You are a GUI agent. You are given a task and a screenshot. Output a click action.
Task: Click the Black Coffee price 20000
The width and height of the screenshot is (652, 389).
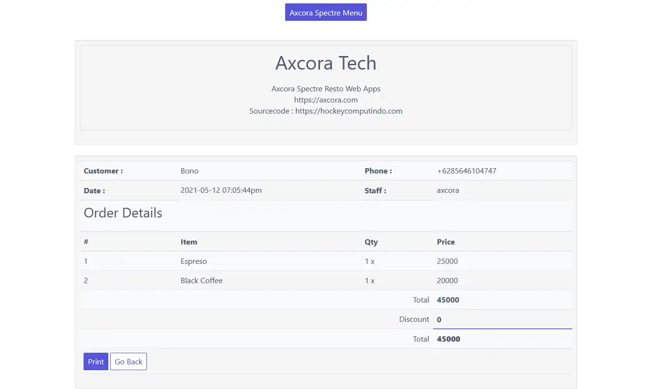point(447,281)
